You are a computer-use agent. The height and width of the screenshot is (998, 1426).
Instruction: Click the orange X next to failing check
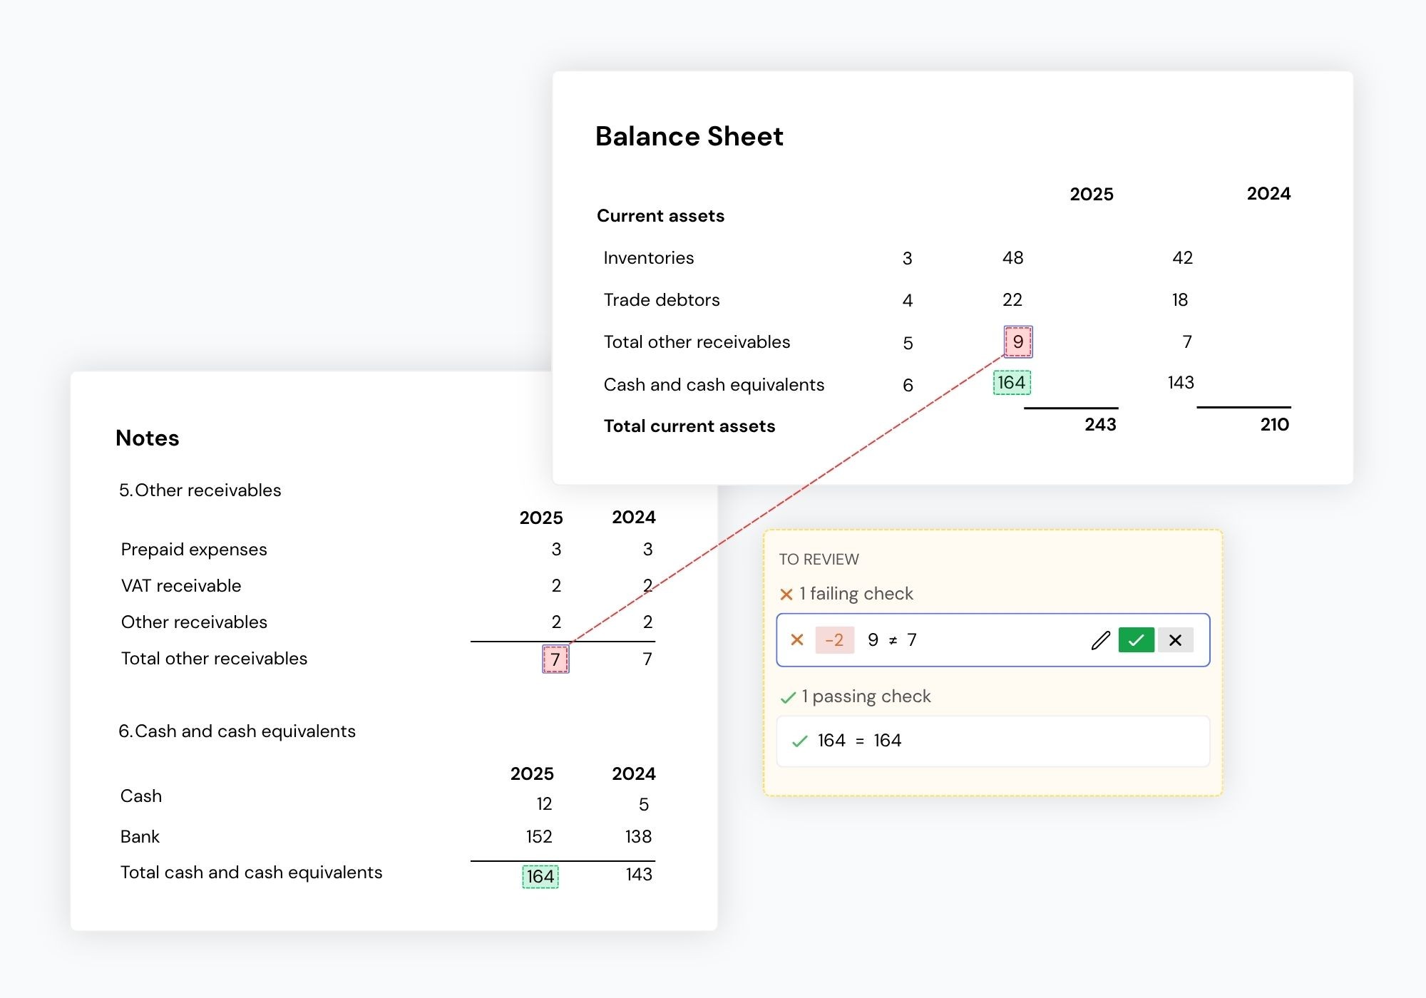tap(786, 595)
